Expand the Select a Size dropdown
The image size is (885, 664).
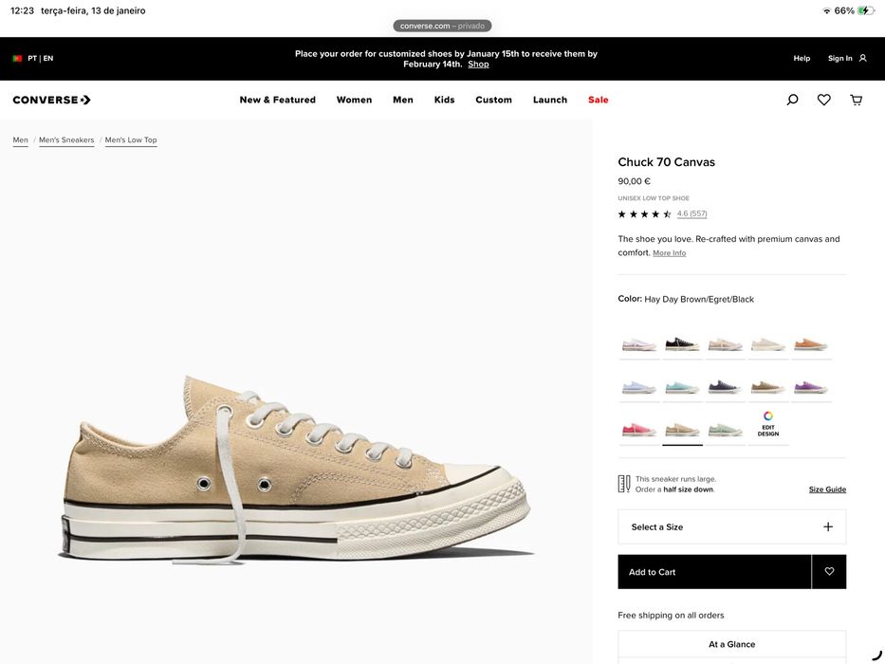tap(732, 526)
